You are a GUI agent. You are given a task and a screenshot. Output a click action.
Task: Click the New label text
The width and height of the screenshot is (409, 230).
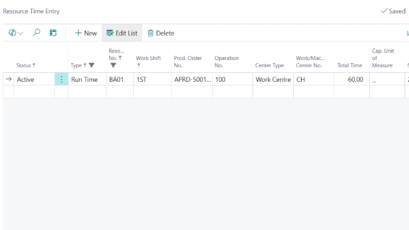(91, 33)
